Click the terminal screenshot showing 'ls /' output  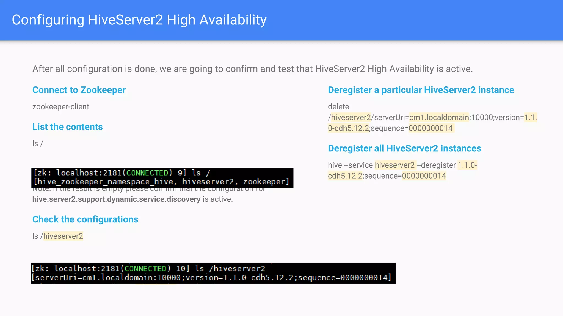[x=162, y=178]
